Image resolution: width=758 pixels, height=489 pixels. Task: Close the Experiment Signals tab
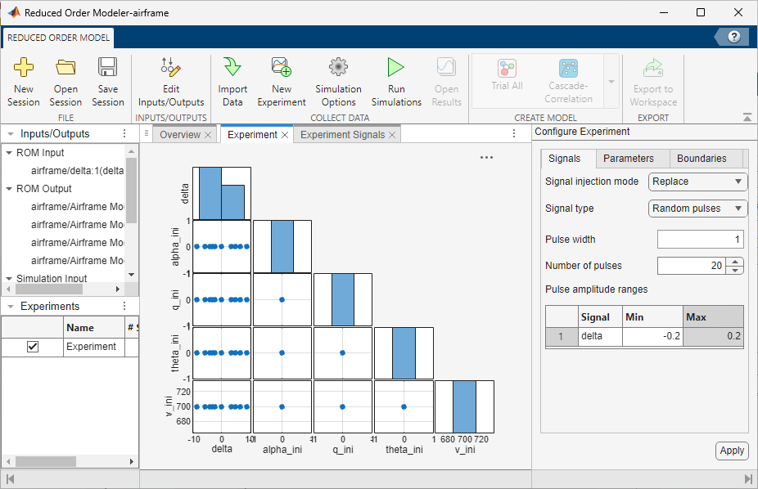coord(391,133)
